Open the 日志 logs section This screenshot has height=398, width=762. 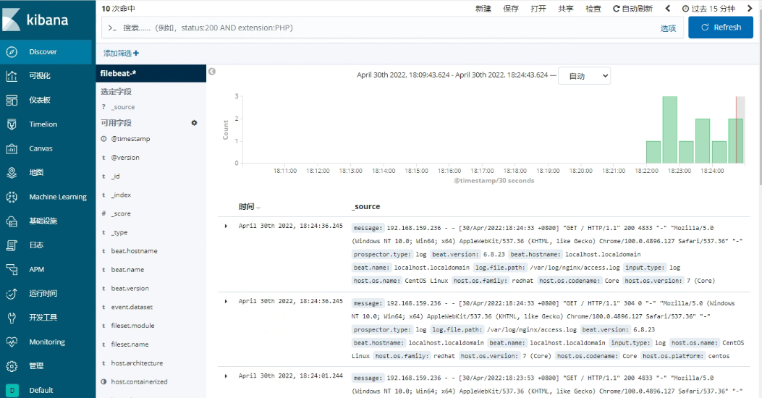pos(46,245)
